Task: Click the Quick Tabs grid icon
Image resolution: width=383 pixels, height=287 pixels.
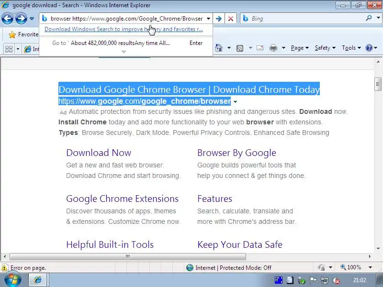Action: [9, 49]
